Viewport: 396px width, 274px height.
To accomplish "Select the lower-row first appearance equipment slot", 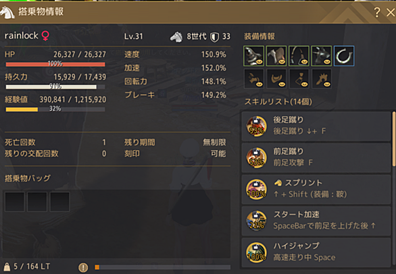I will pos(254,79).
